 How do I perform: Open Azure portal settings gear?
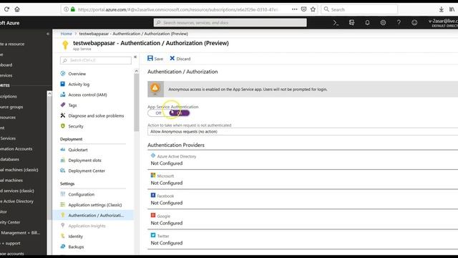[x=383, y=22]
